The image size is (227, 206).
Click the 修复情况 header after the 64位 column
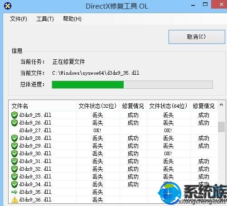[203, 106]
